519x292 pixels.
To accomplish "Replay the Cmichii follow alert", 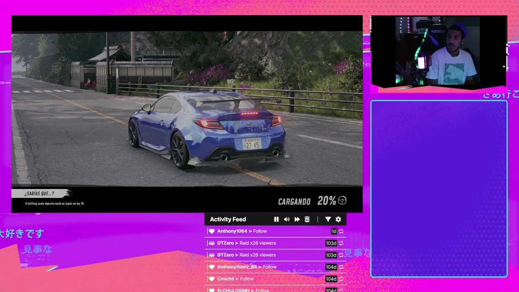I will [341, 279].
